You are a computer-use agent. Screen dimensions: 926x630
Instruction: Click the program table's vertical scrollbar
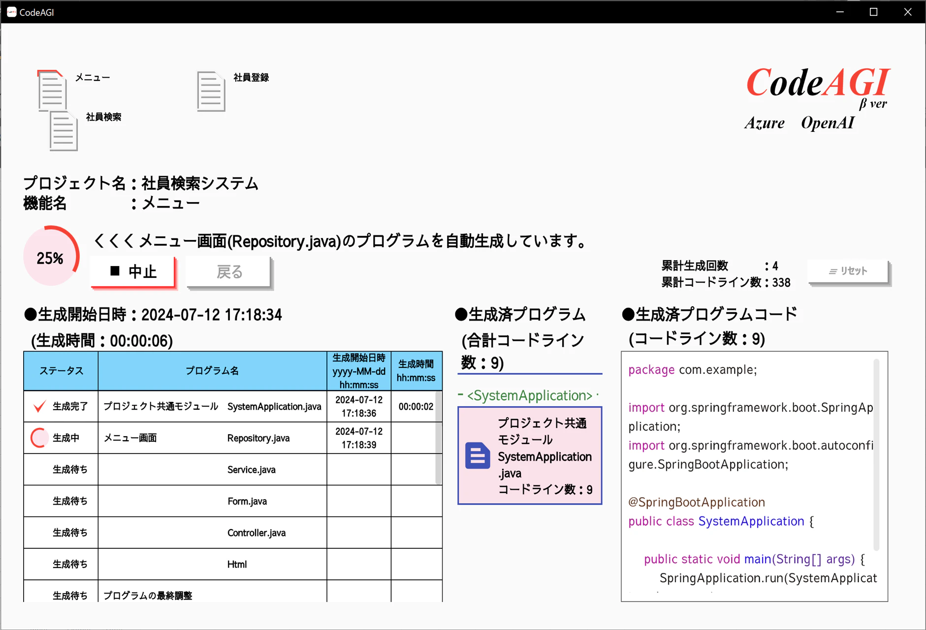[x=438, y=438]
